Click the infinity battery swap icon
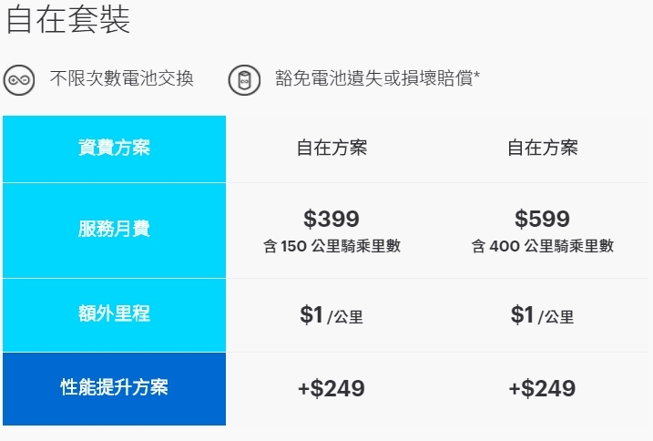The image size is (653, 441). [x=19, y=80]
